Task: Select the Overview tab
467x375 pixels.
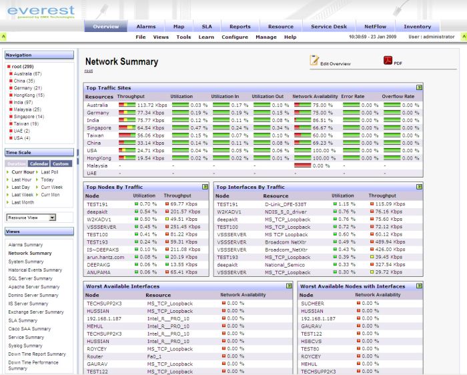Action: click(105, 26)
